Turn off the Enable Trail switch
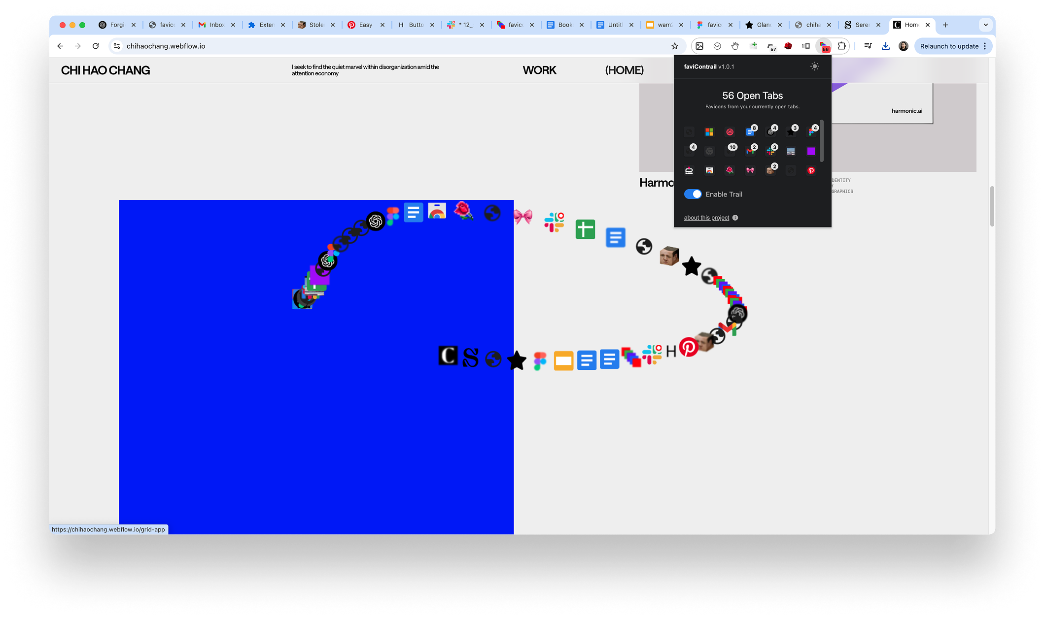The height and width of the screenshot is (618, 1045). click(x=693, y=194)
